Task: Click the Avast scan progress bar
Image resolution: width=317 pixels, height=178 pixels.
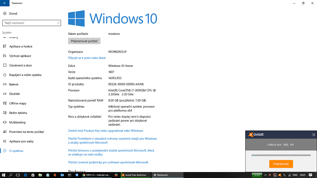Action: (x=281, y=155)
